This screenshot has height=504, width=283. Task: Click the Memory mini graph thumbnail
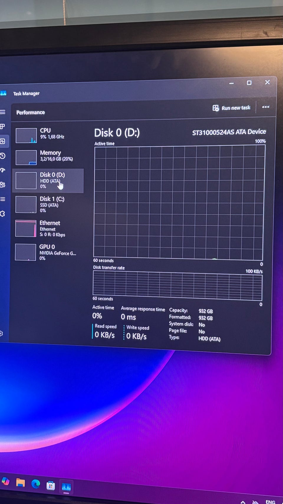point(26,158)
